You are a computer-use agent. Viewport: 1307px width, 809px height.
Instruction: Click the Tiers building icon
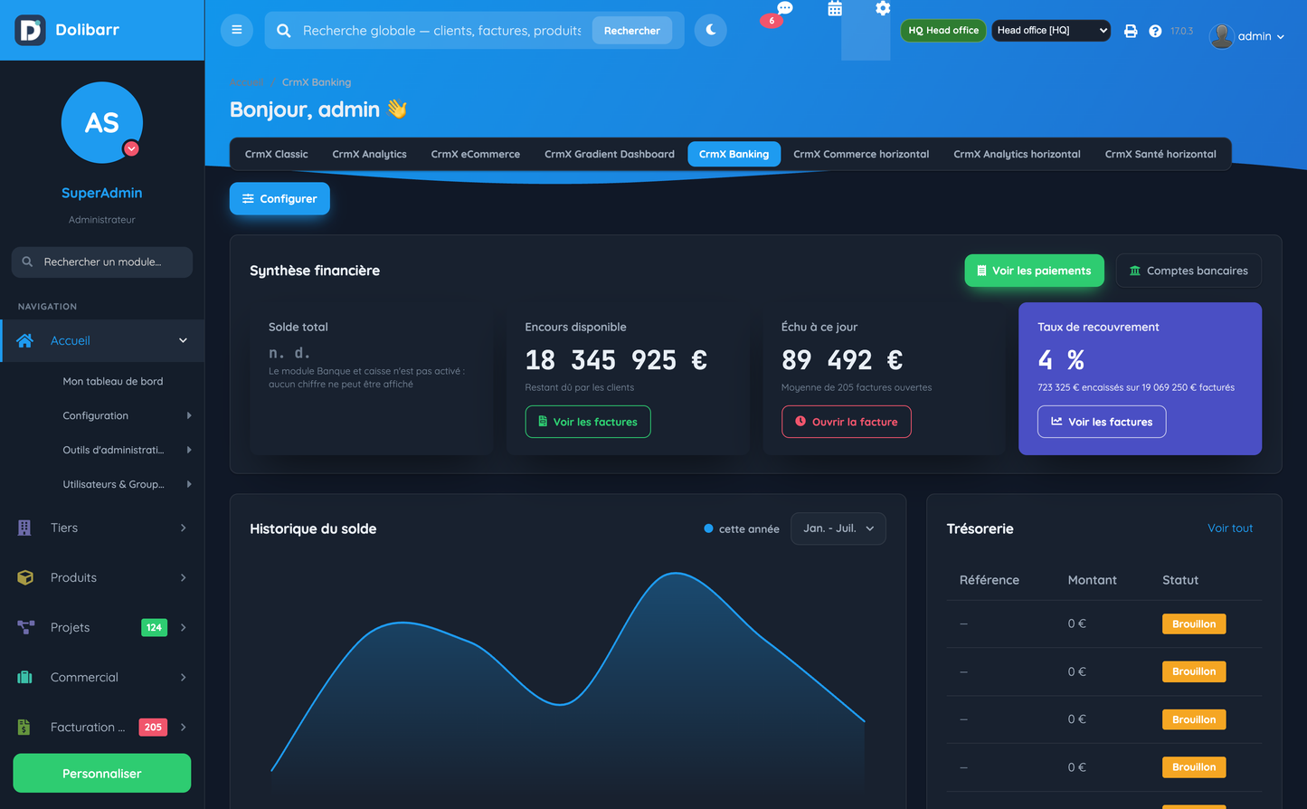point(24,528)
